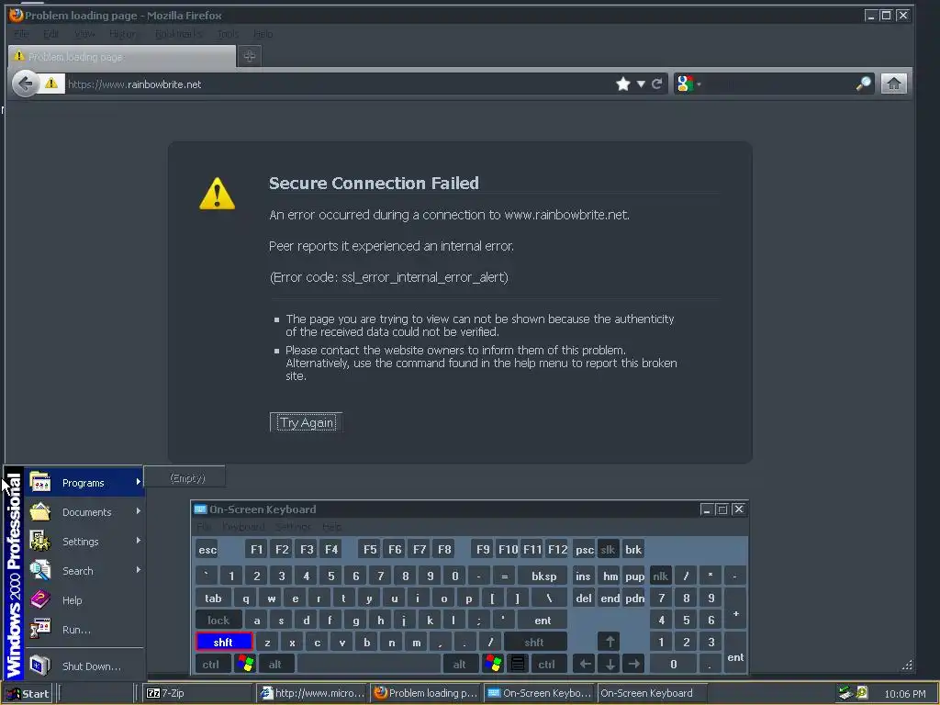This screenshot has height=705, width=940.
Task: Open Help book icon in Start menu
Action: (x=40, y=599)
